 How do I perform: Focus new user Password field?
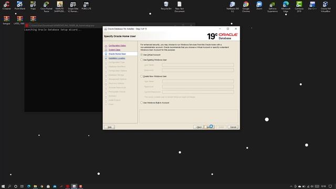(x=198, y=87)
